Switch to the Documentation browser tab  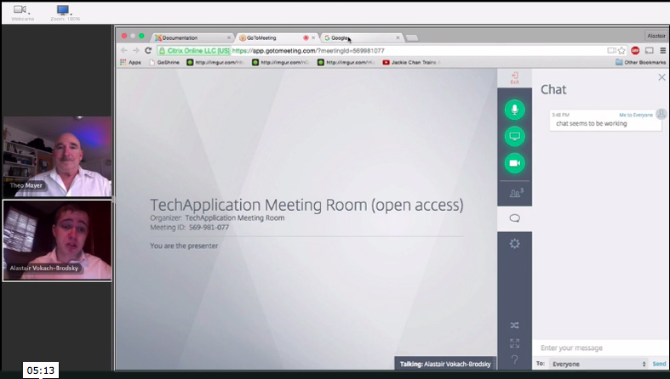[x=189, y=37]
